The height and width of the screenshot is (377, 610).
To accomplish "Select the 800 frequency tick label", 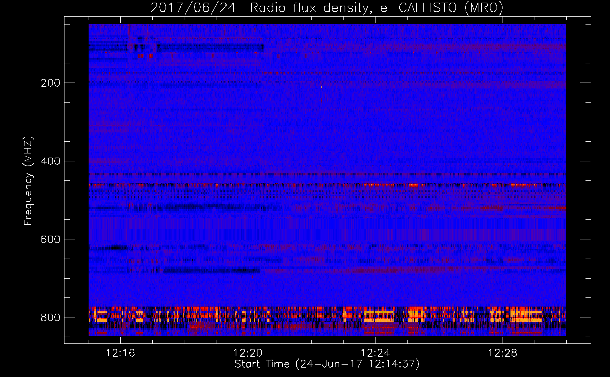I will click(x=50, y=317).
